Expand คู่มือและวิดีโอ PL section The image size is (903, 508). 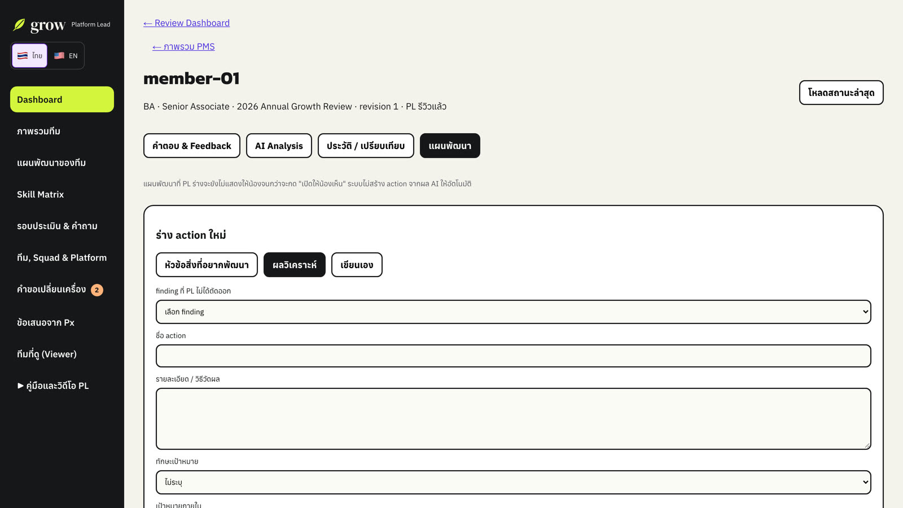click(62, 386)
